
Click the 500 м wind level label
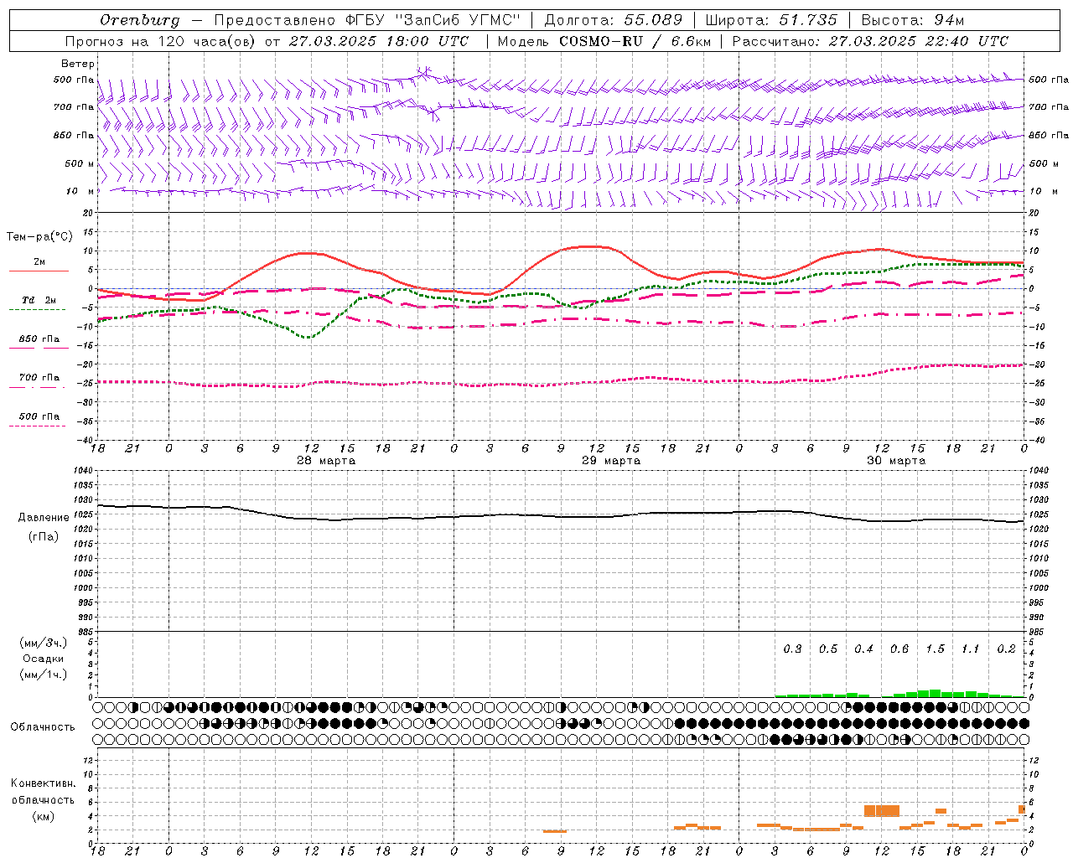click(80, 164)
